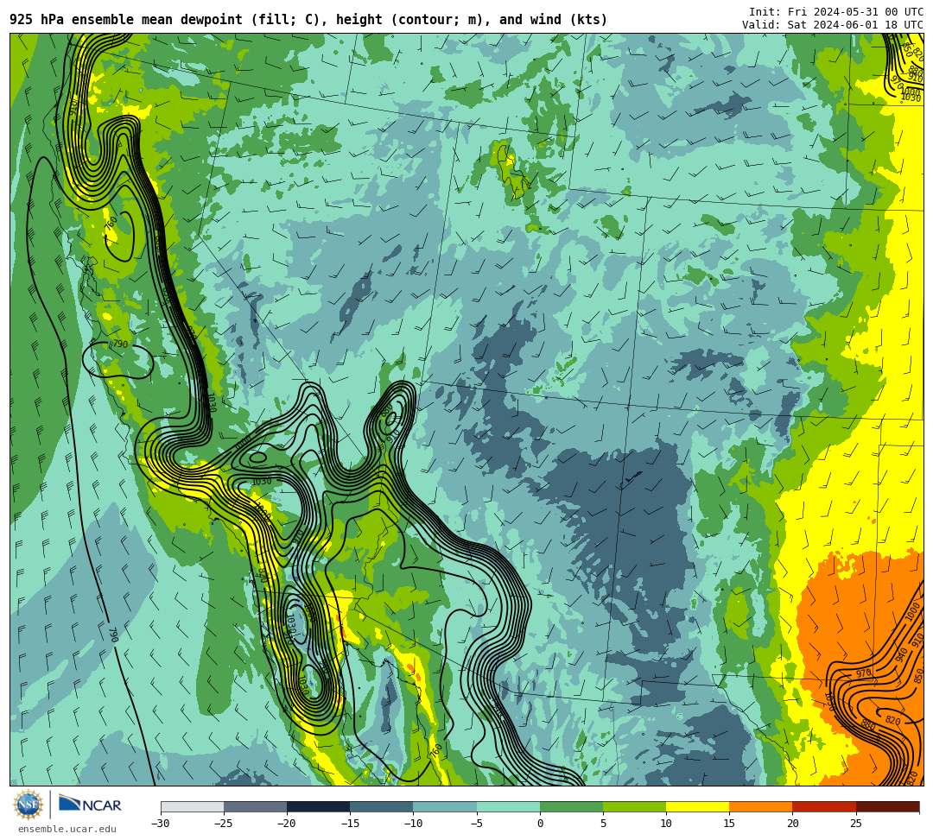The image size is (933, 840).
Task: Pick the dark teal -15 to -10 colorbar segment
Action: point(382,806)
